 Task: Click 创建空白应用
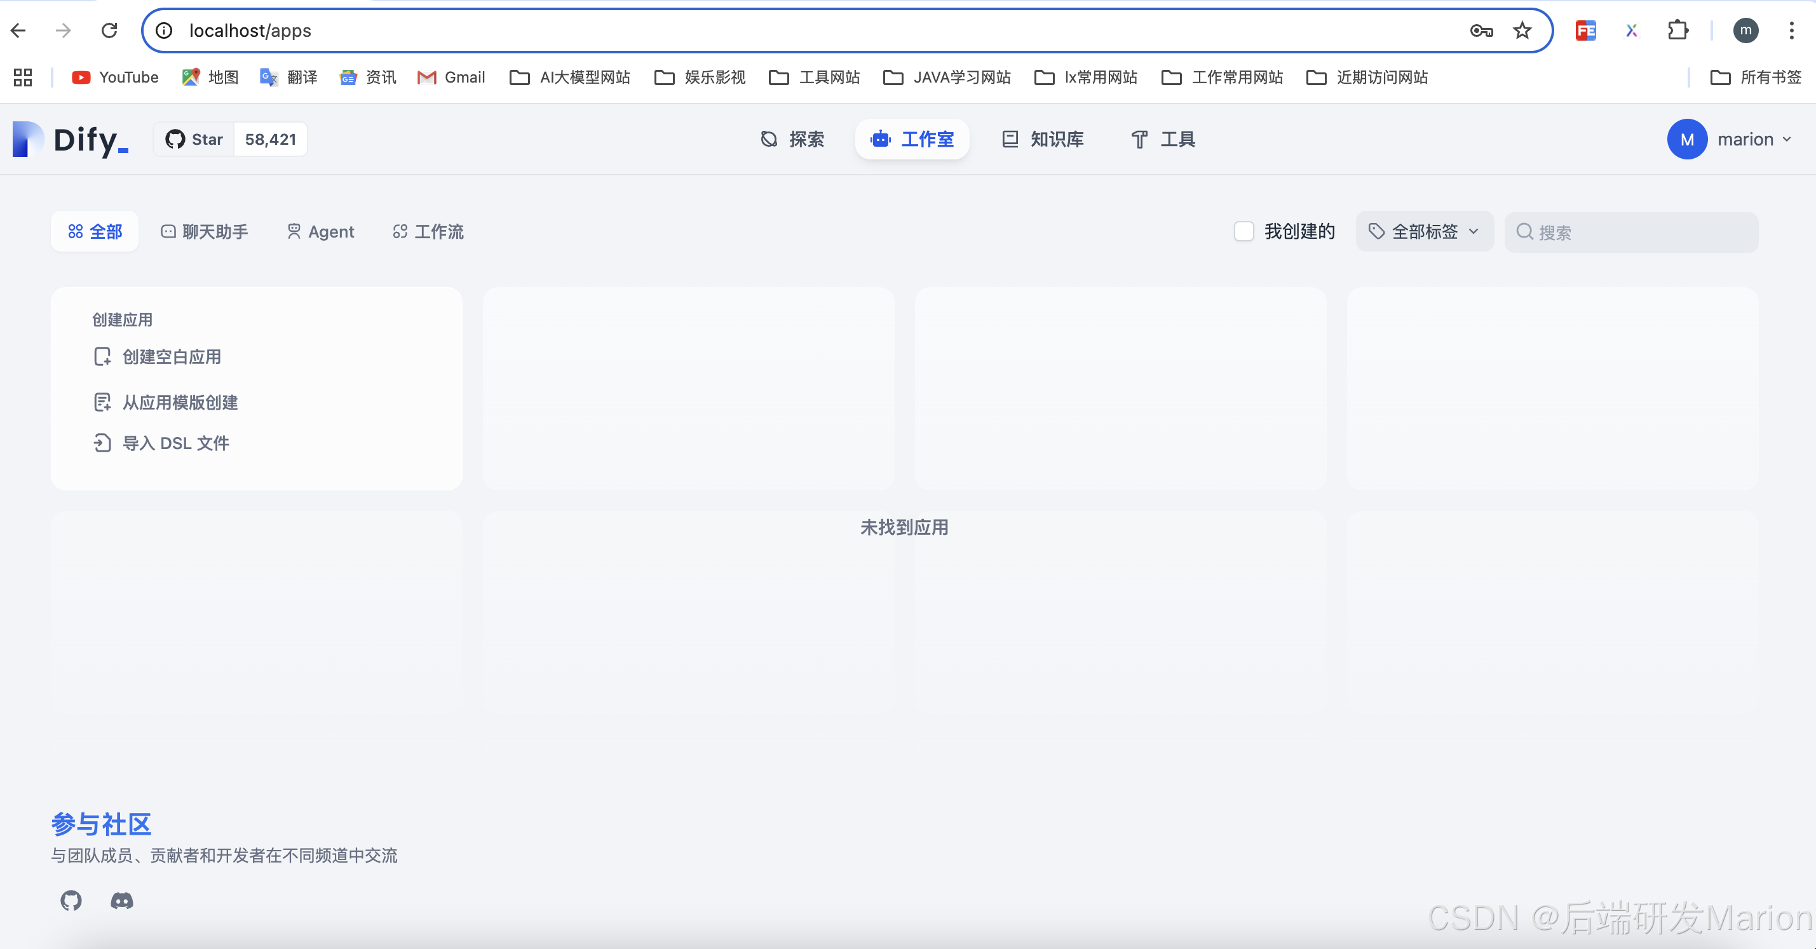click(172, 357)
